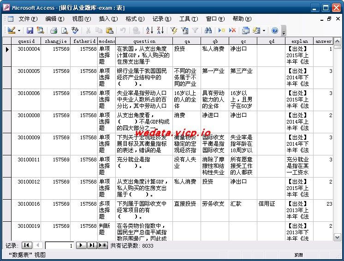Open the 记录(R) menu

click(x=162, y=19)
